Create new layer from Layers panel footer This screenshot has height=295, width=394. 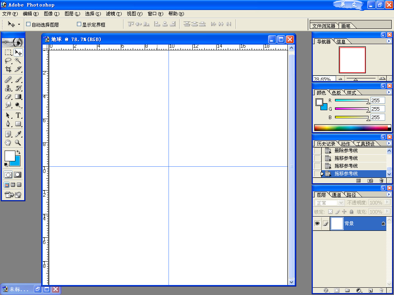pos(371,290)
